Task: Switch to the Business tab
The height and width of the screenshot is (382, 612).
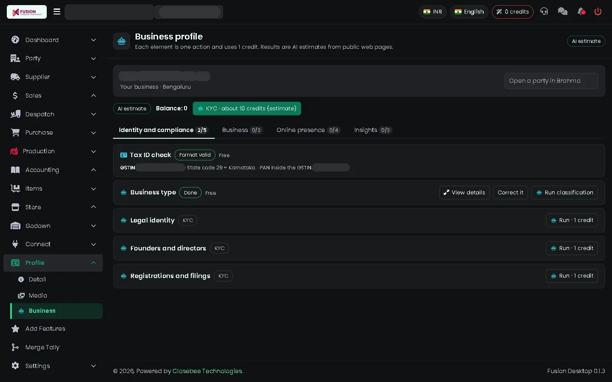Action: [x=242, y=130]
